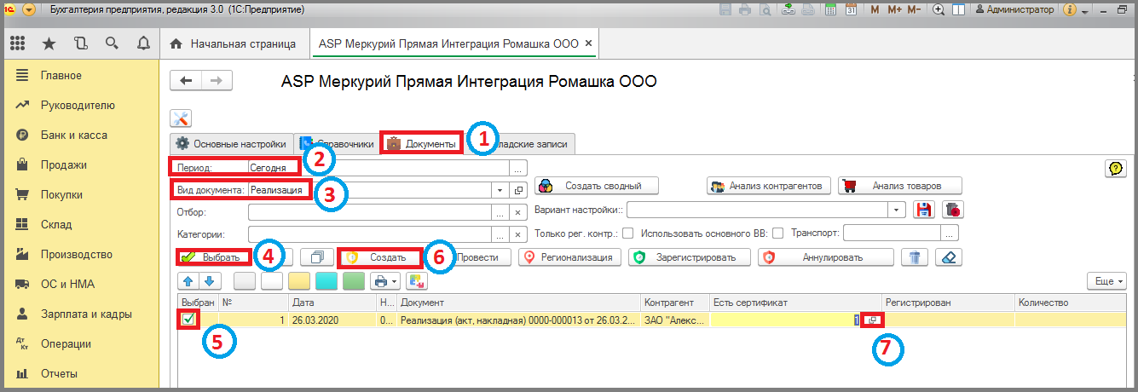Switch to the Основные настройки tab

(x=231, y=144)
